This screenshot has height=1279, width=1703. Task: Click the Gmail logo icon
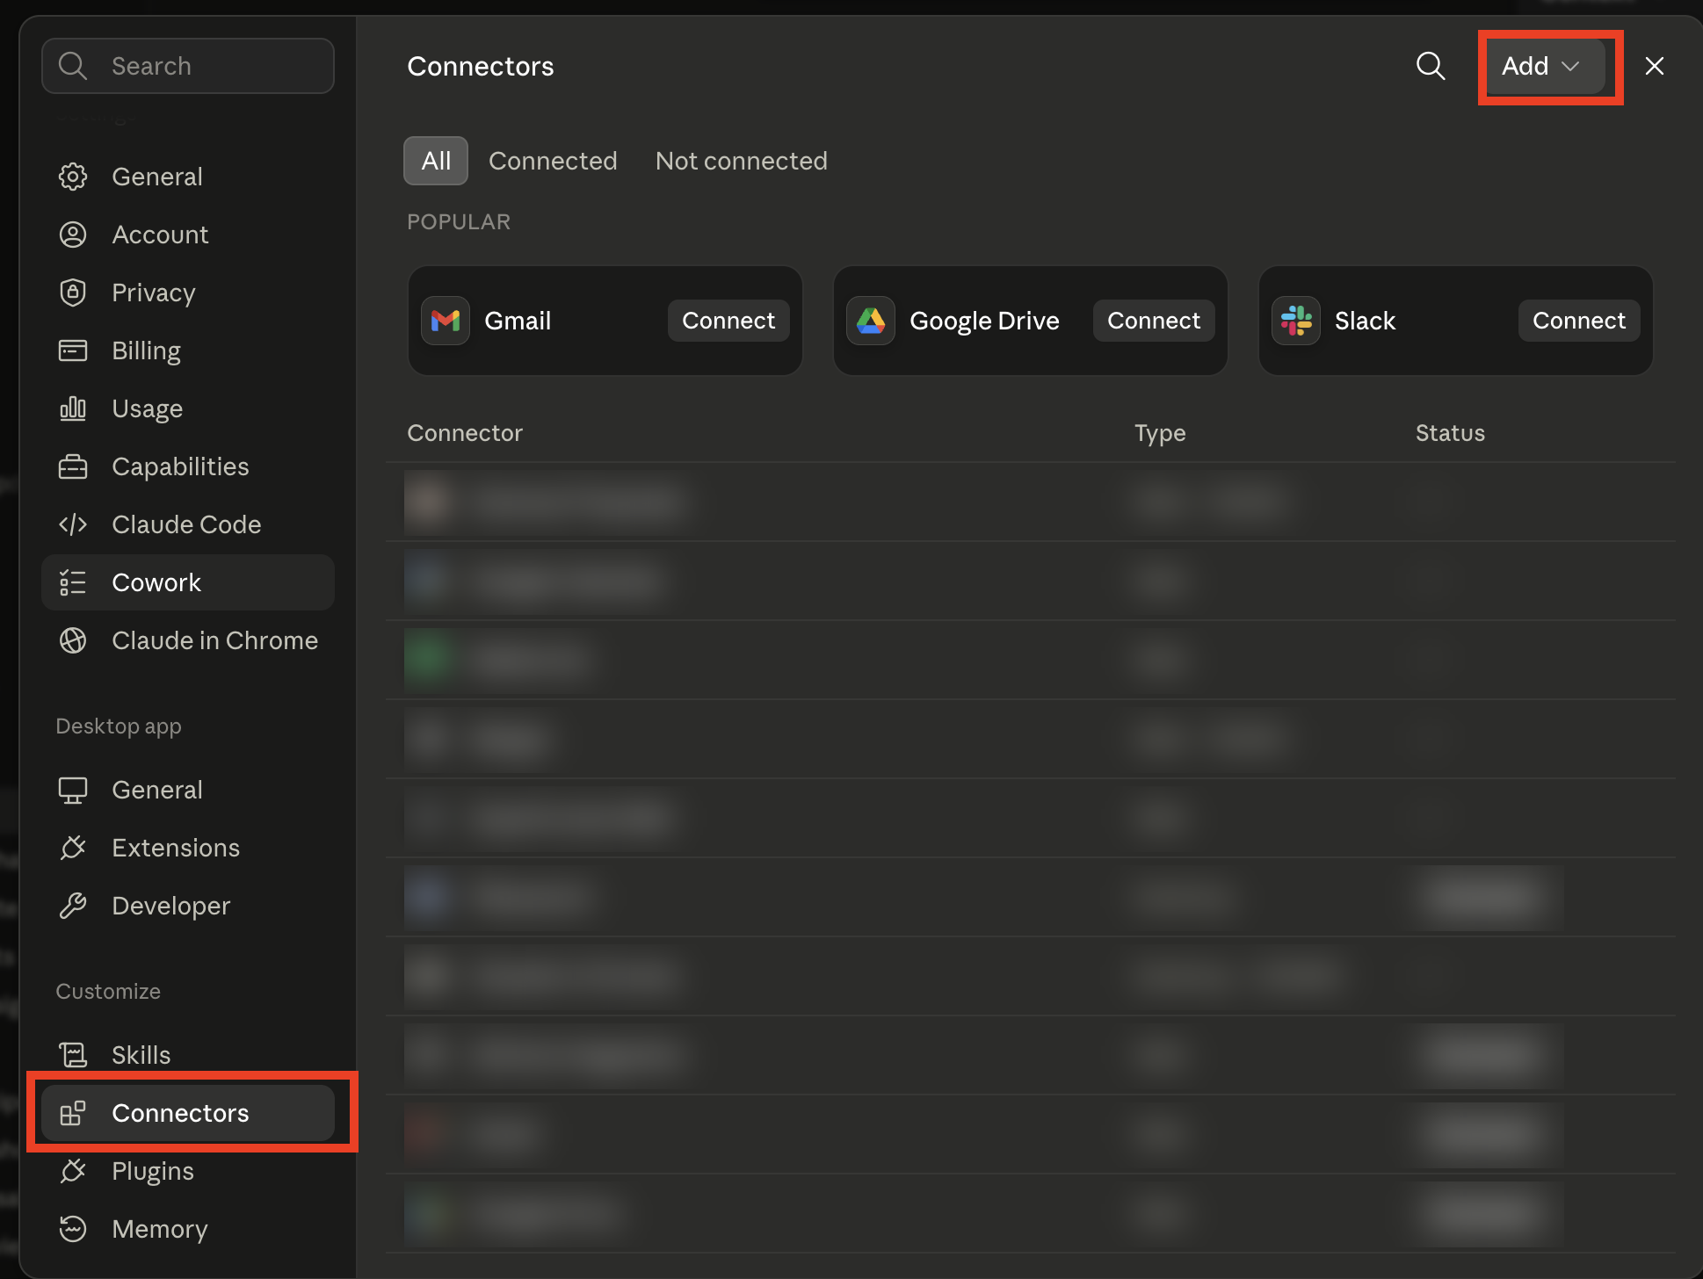coord(446,321)
